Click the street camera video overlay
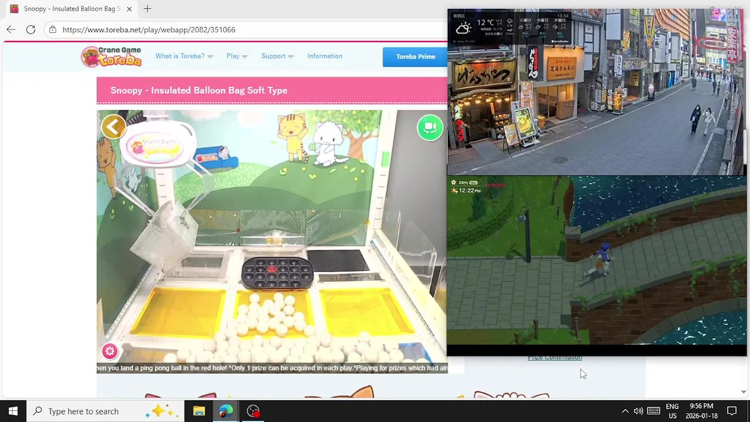This screenshot has width=750, height=422. click(x=596, y=92)
